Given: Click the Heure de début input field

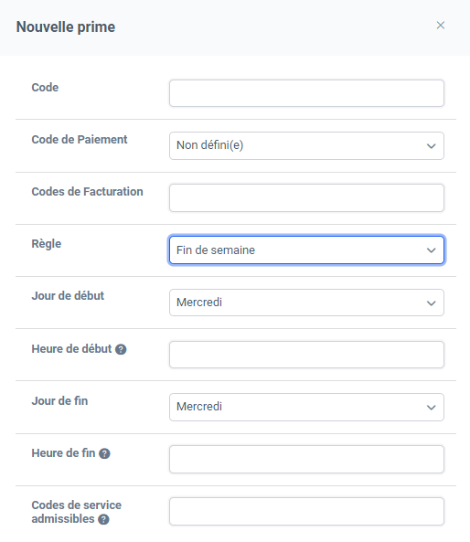Looking at the screenshot, I should 306,355.
